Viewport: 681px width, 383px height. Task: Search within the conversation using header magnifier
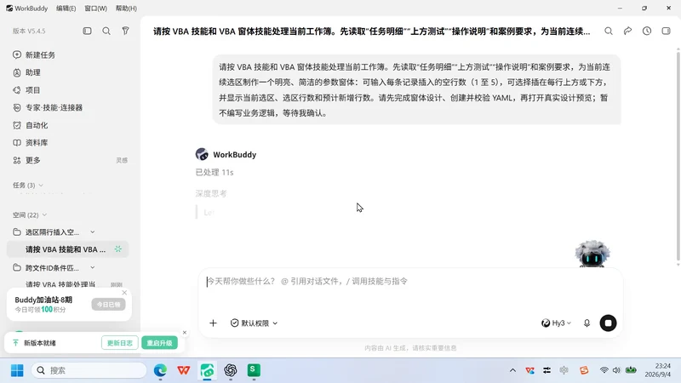pos(609,31)
